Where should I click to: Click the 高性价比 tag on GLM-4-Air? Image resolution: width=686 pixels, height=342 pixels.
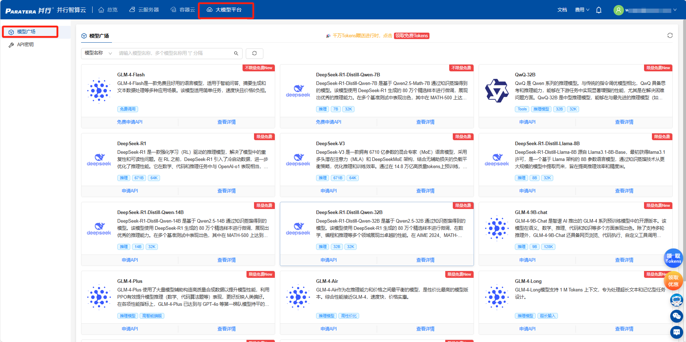(349, 316)
